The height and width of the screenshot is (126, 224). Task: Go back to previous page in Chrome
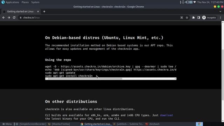pos(3,17)
